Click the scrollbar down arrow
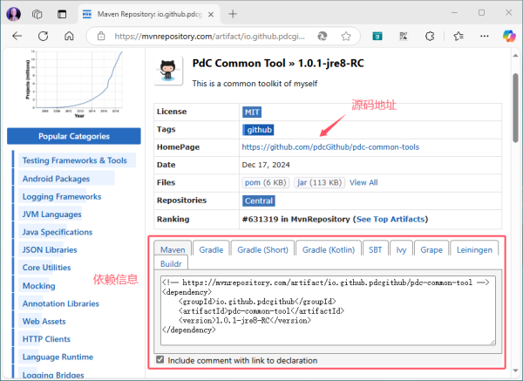The height and width of the screenshot is (381, 523). [x=516, y=371]
